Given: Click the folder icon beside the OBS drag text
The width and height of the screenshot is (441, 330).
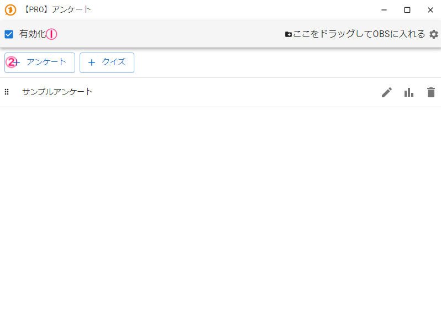Looking at the screenshot, I should point(288,34).
